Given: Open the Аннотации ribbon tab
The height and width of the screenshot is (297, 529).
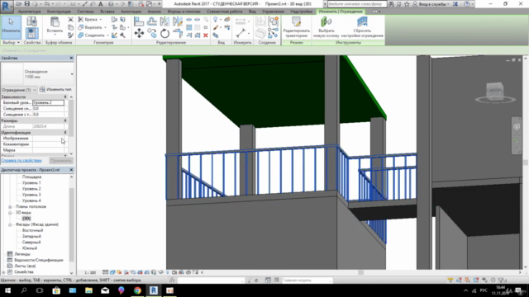Looking at the screenshot, I should pyautogui.click(x=131, y=12).
